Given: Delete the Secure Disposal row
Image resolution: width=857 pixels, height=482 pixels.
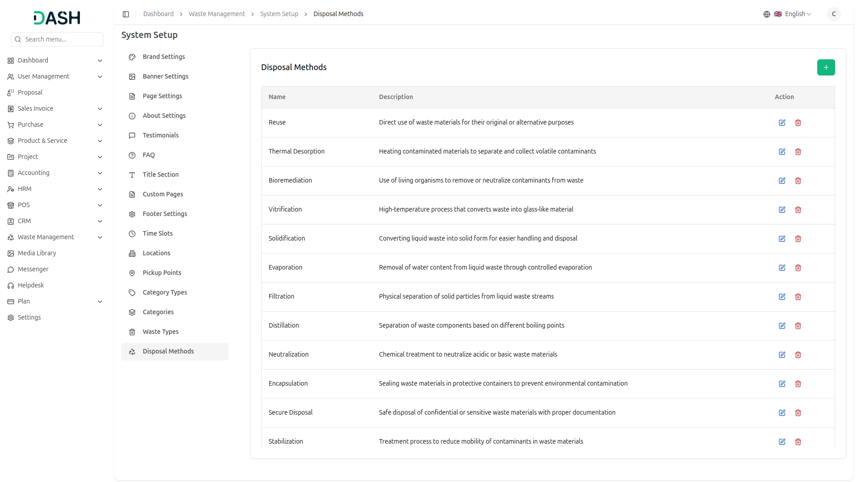Looking at the screenshot, I should click(x=798, y=413).
